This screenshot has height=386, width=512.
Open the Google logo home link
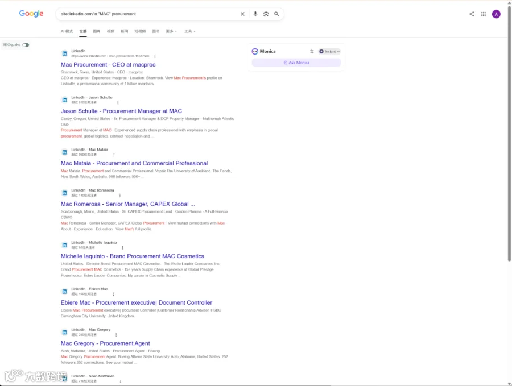coord(31,14)
